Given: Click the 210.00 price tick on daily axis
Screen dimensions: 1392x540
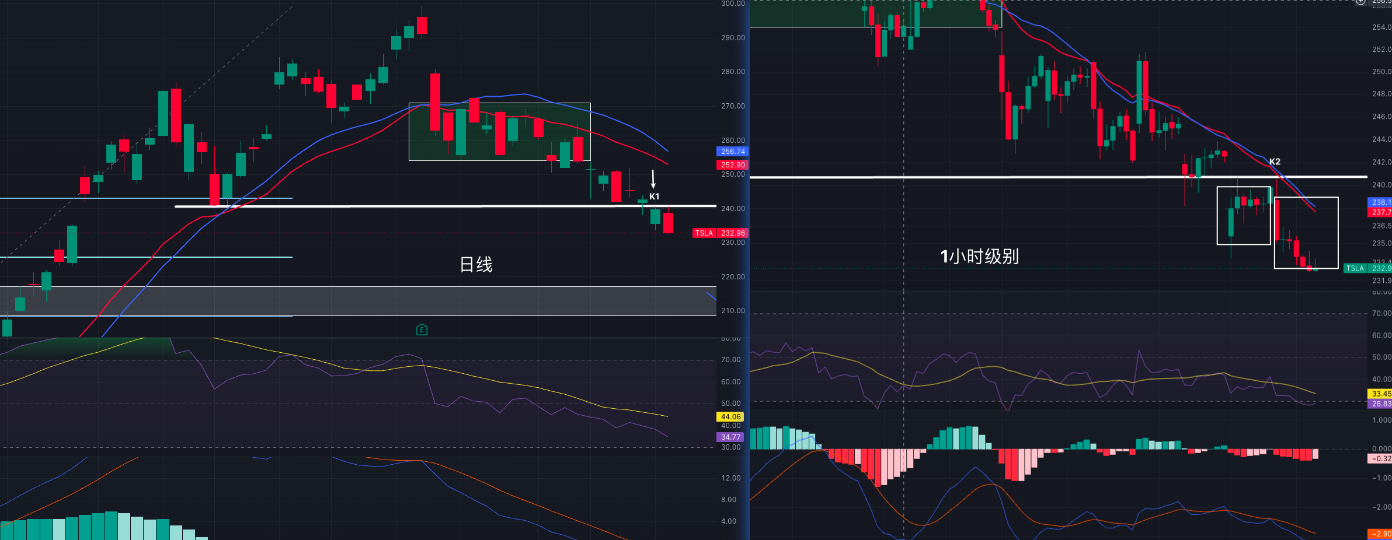Looking at the screenshot, I should (x=733, y=311).
